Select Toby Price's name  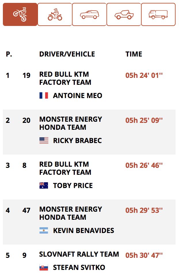pyautogui.click(x=73, y=186)
